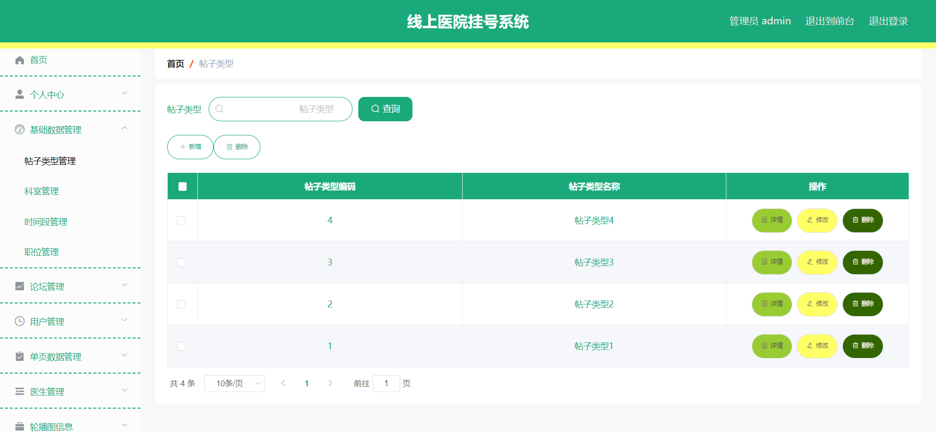This screenshot has width=936, height=432.
Task: Toggle the select-all checkbox in table header
Action: pyautogui.click(x=183, y=187)
